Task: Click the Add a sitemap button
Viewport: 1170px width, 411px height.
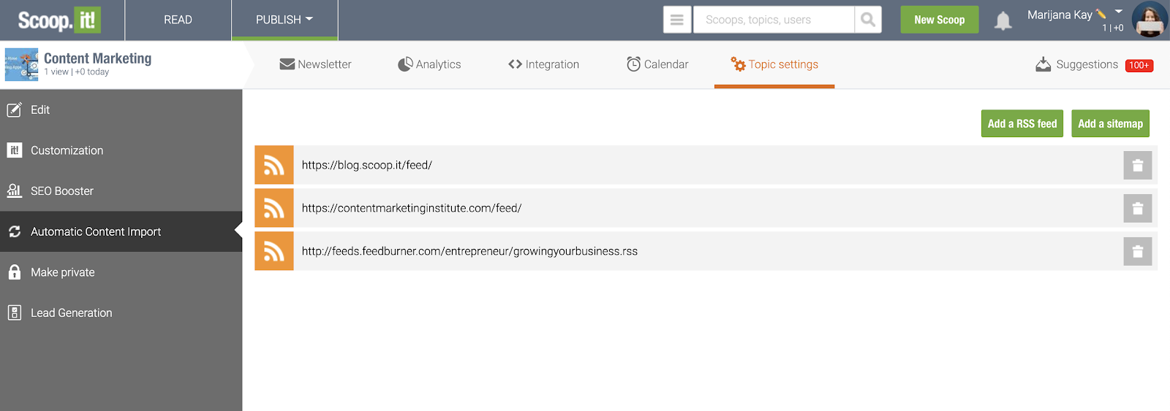Action: [1110, 123]
